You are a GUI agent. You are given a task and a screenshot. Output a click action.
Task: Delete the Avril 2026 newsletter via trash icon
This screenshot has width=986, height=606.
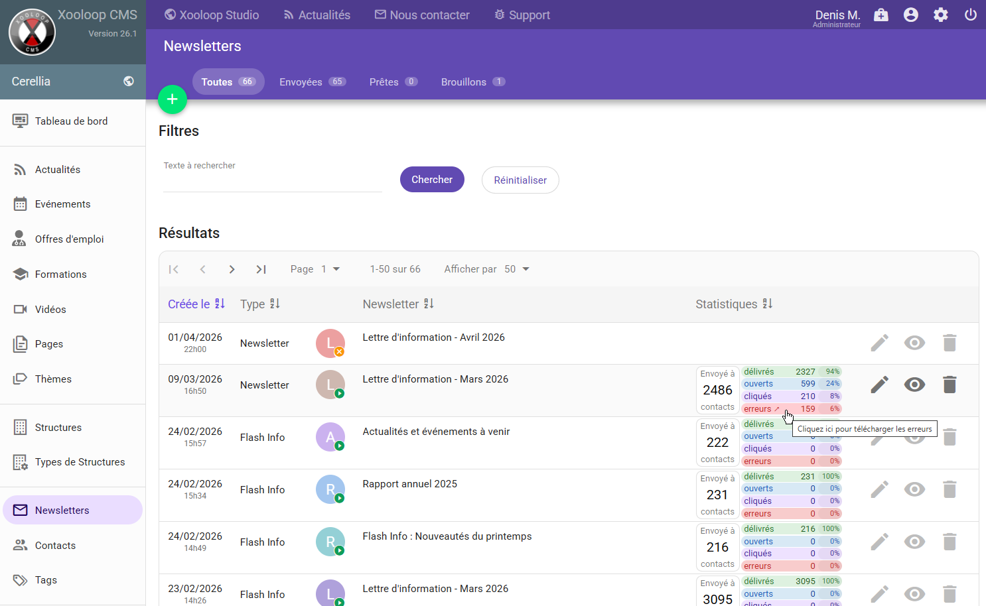950,343
